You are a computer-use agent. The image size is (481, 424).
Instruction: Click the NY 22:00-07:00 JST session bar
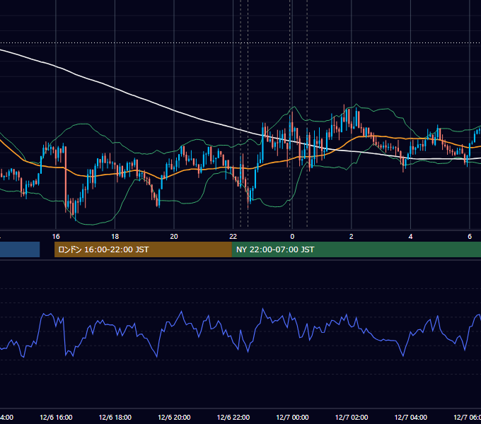pyautogui.click(x=356, y=249)
